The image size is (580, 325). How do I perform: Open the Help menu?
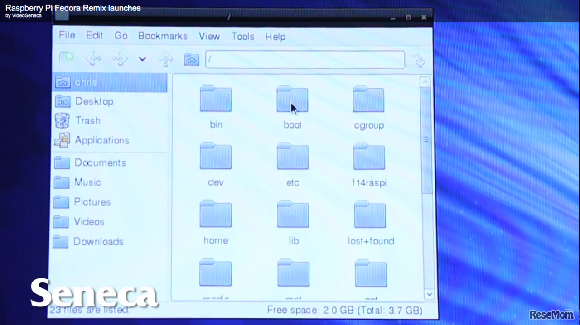275,37
